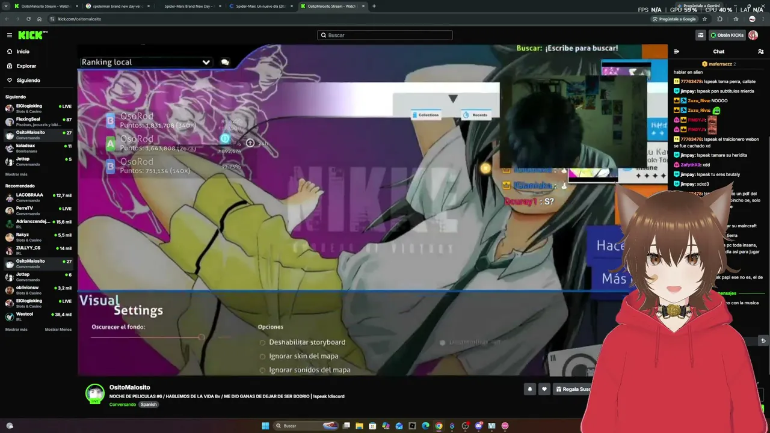Click the heart follow button under the stream
The width and height of the screenshot is (770, 433).
[544, 389]
